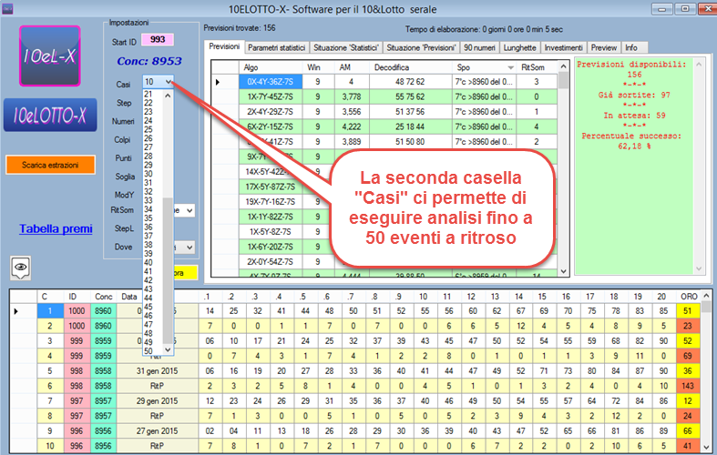
Task: Click the Spo column sort arrow
Action: point(510,67)
